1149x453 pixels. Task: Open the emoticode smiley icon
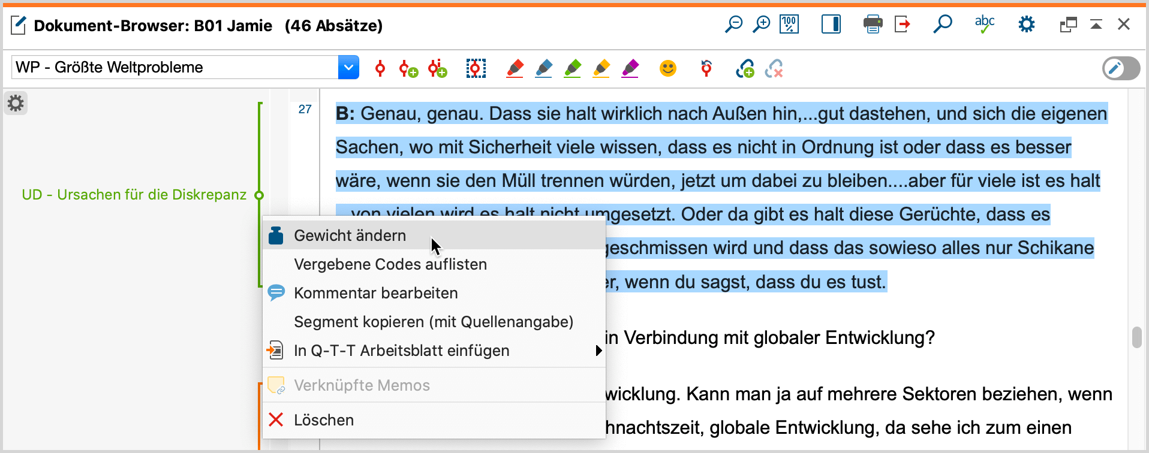(668, 68)
